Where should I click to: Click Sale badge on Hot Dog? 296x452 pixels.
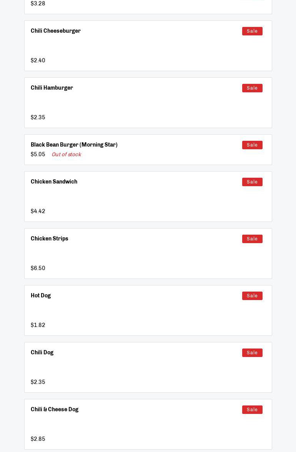coord(252,296)
